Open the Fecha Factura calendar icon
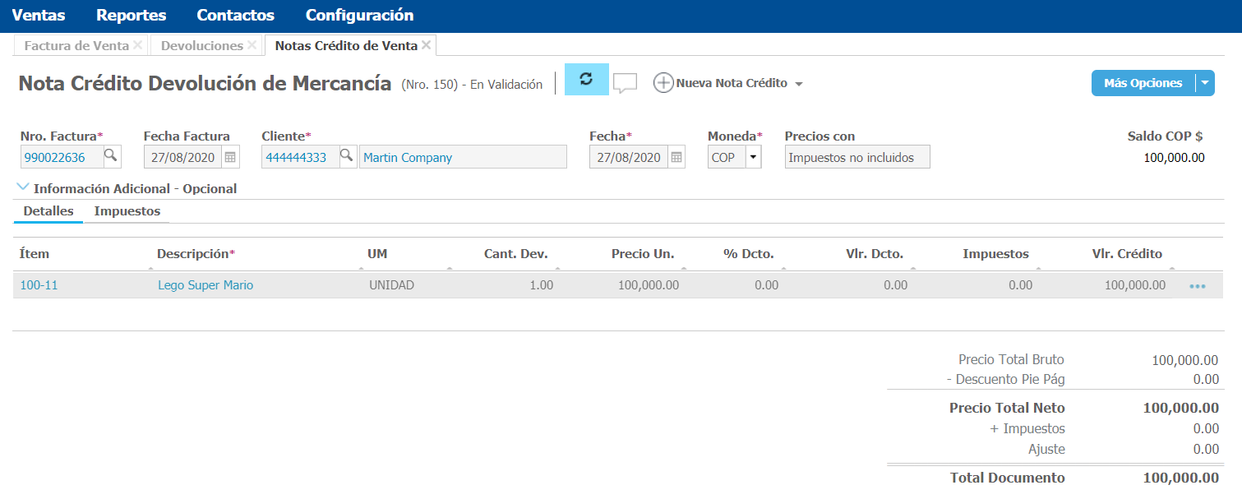Viewport: 1242px width, 499px height. 231,157
